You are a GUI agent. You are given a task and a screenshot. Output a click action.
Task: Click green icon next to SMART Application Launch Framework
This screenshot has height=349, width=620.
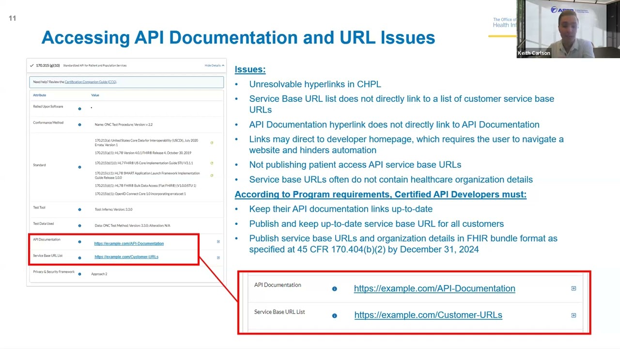pos(212,175)
